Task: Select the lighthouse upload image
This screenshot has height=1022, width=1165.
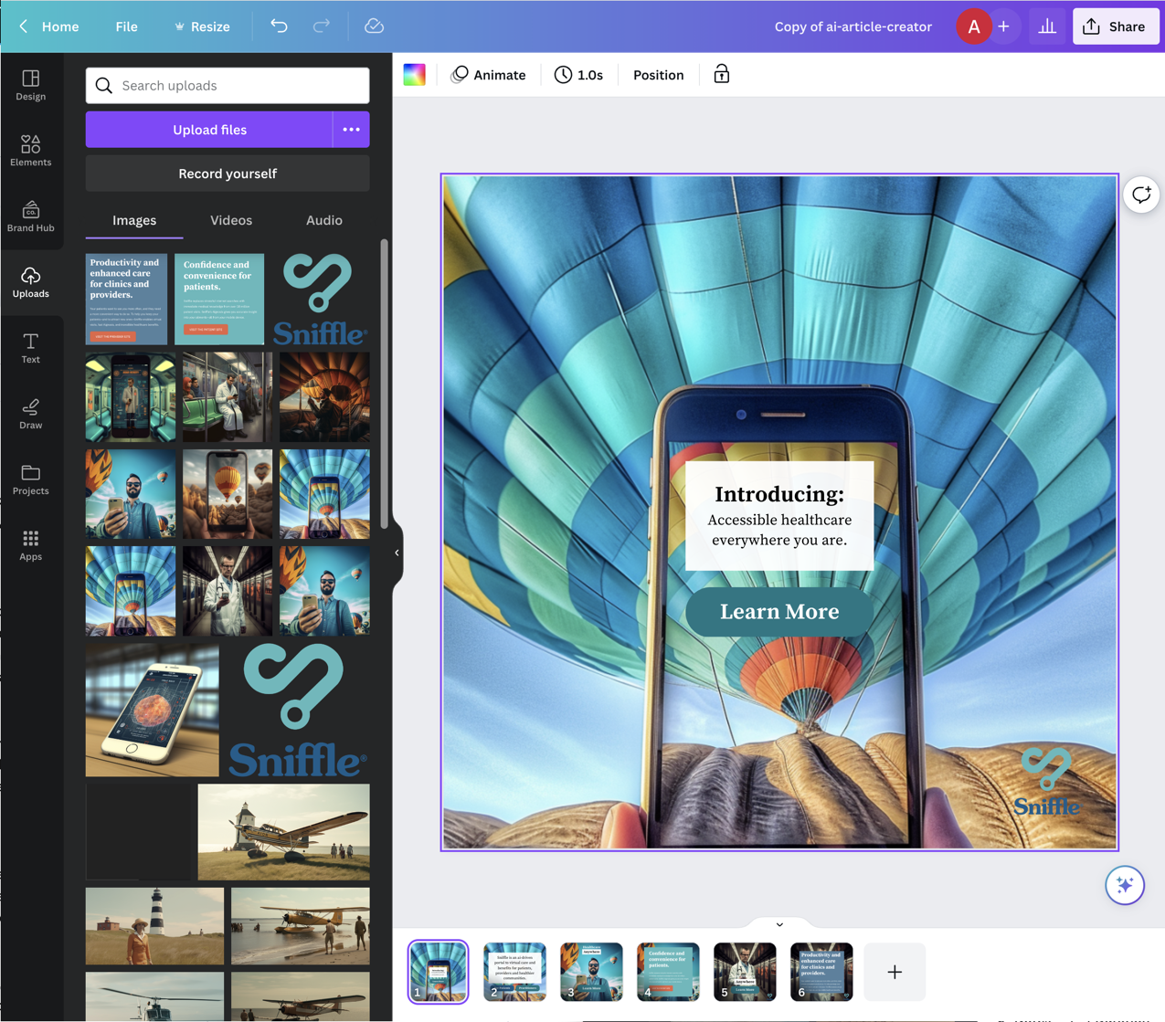Action: point(154,926)
